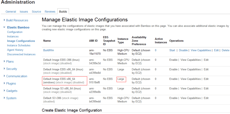Expand the Gadgets sidebar section

tap(11, 91)
